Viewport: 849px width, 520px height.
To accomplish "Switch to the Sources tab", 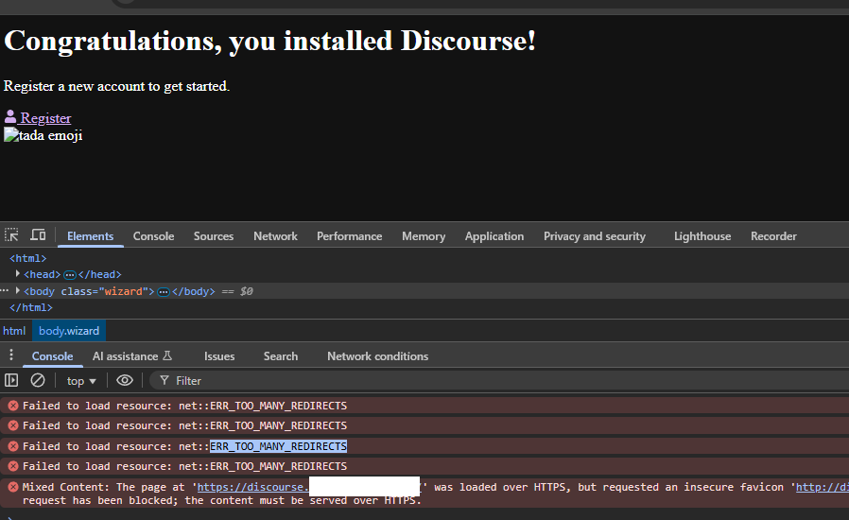I will click(214, 236).
